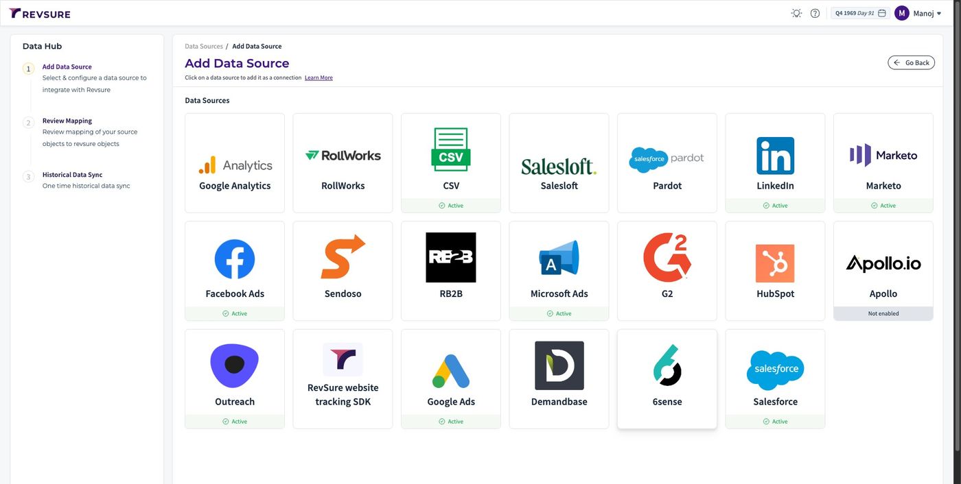
Task: Choose the orange HubSpot logo
Action: (775, 263)
